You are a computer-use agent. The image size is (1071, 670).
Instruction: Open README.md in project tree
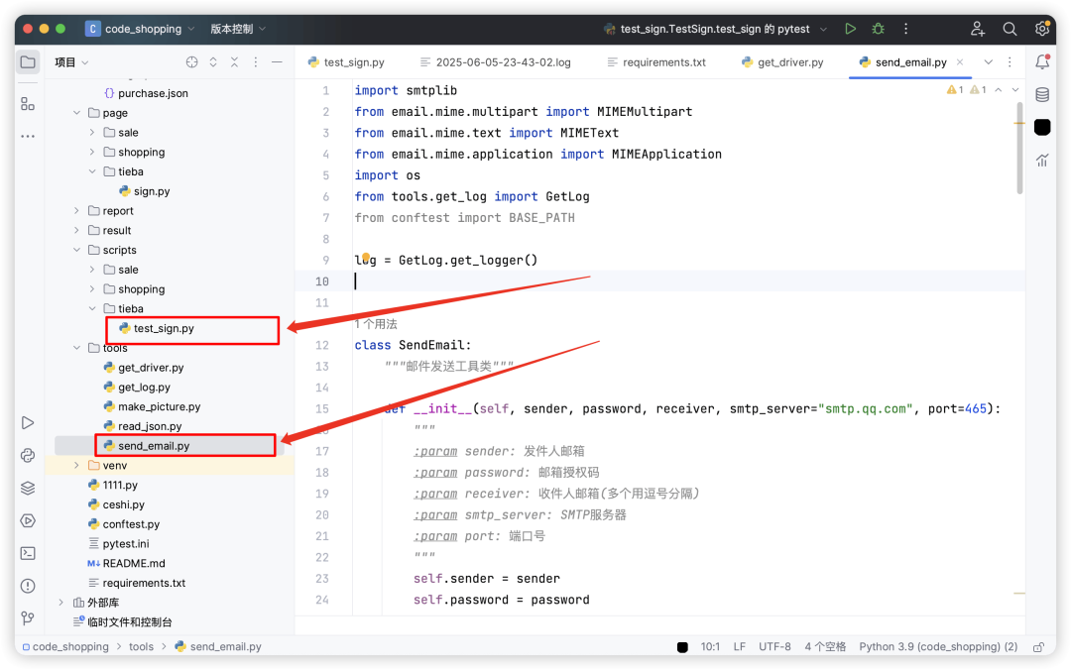126,564
